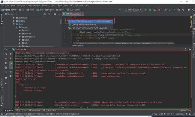Screen dimensions: 195x117
Task: Toggle the Maven Projects side panel button
Action: pyautogui.click(x=194, y=51)
